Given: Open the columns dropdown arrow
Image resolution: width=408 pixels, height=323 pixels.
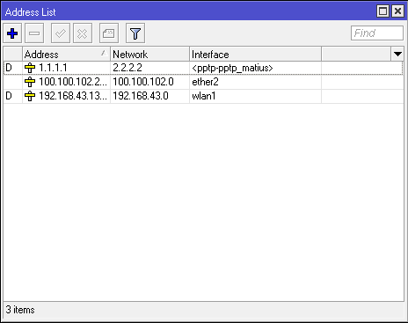Looking at the screenshot, I should point(397,54).
